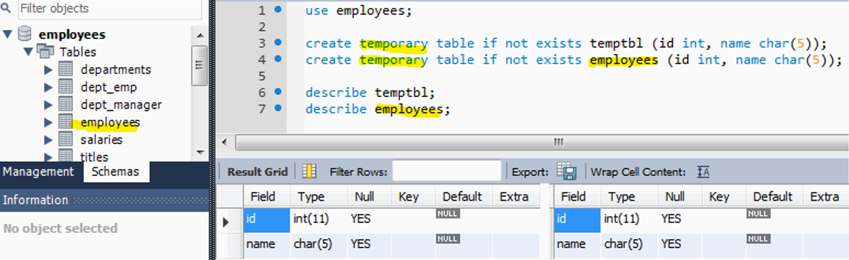
Task: Click the statement marker dot on line 4
Action: [x=278, y=58]
